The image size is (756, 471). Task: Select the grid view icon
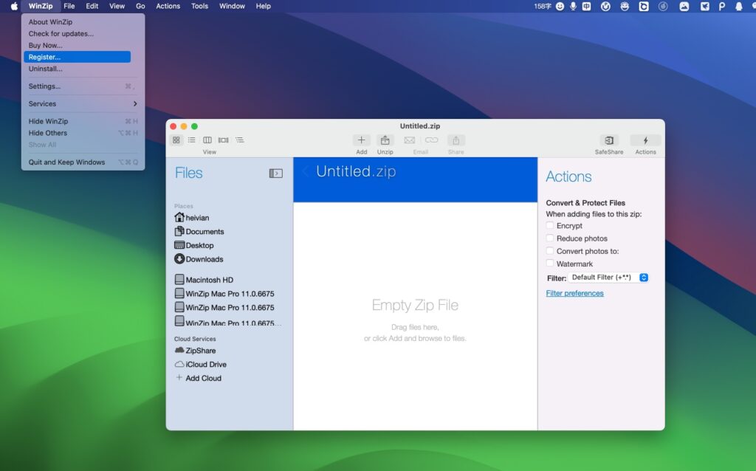[x=176, y=140]
